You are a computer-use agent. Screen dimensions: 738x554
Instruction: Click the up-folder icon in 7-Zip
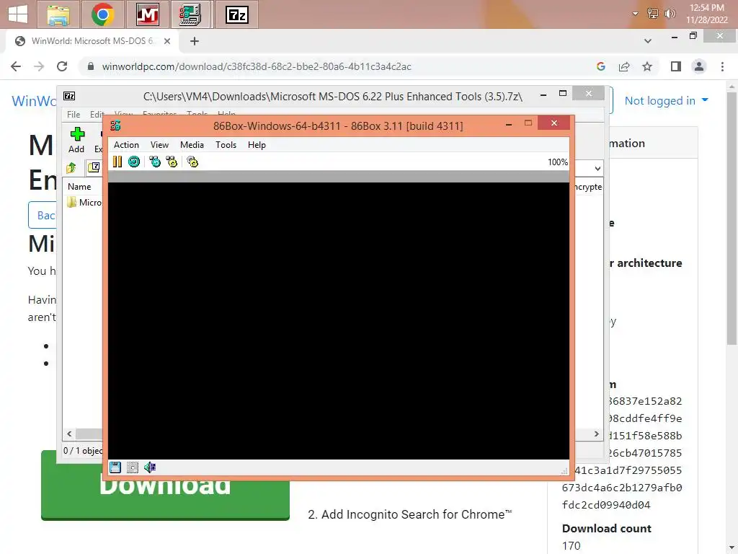coord(71,167)
